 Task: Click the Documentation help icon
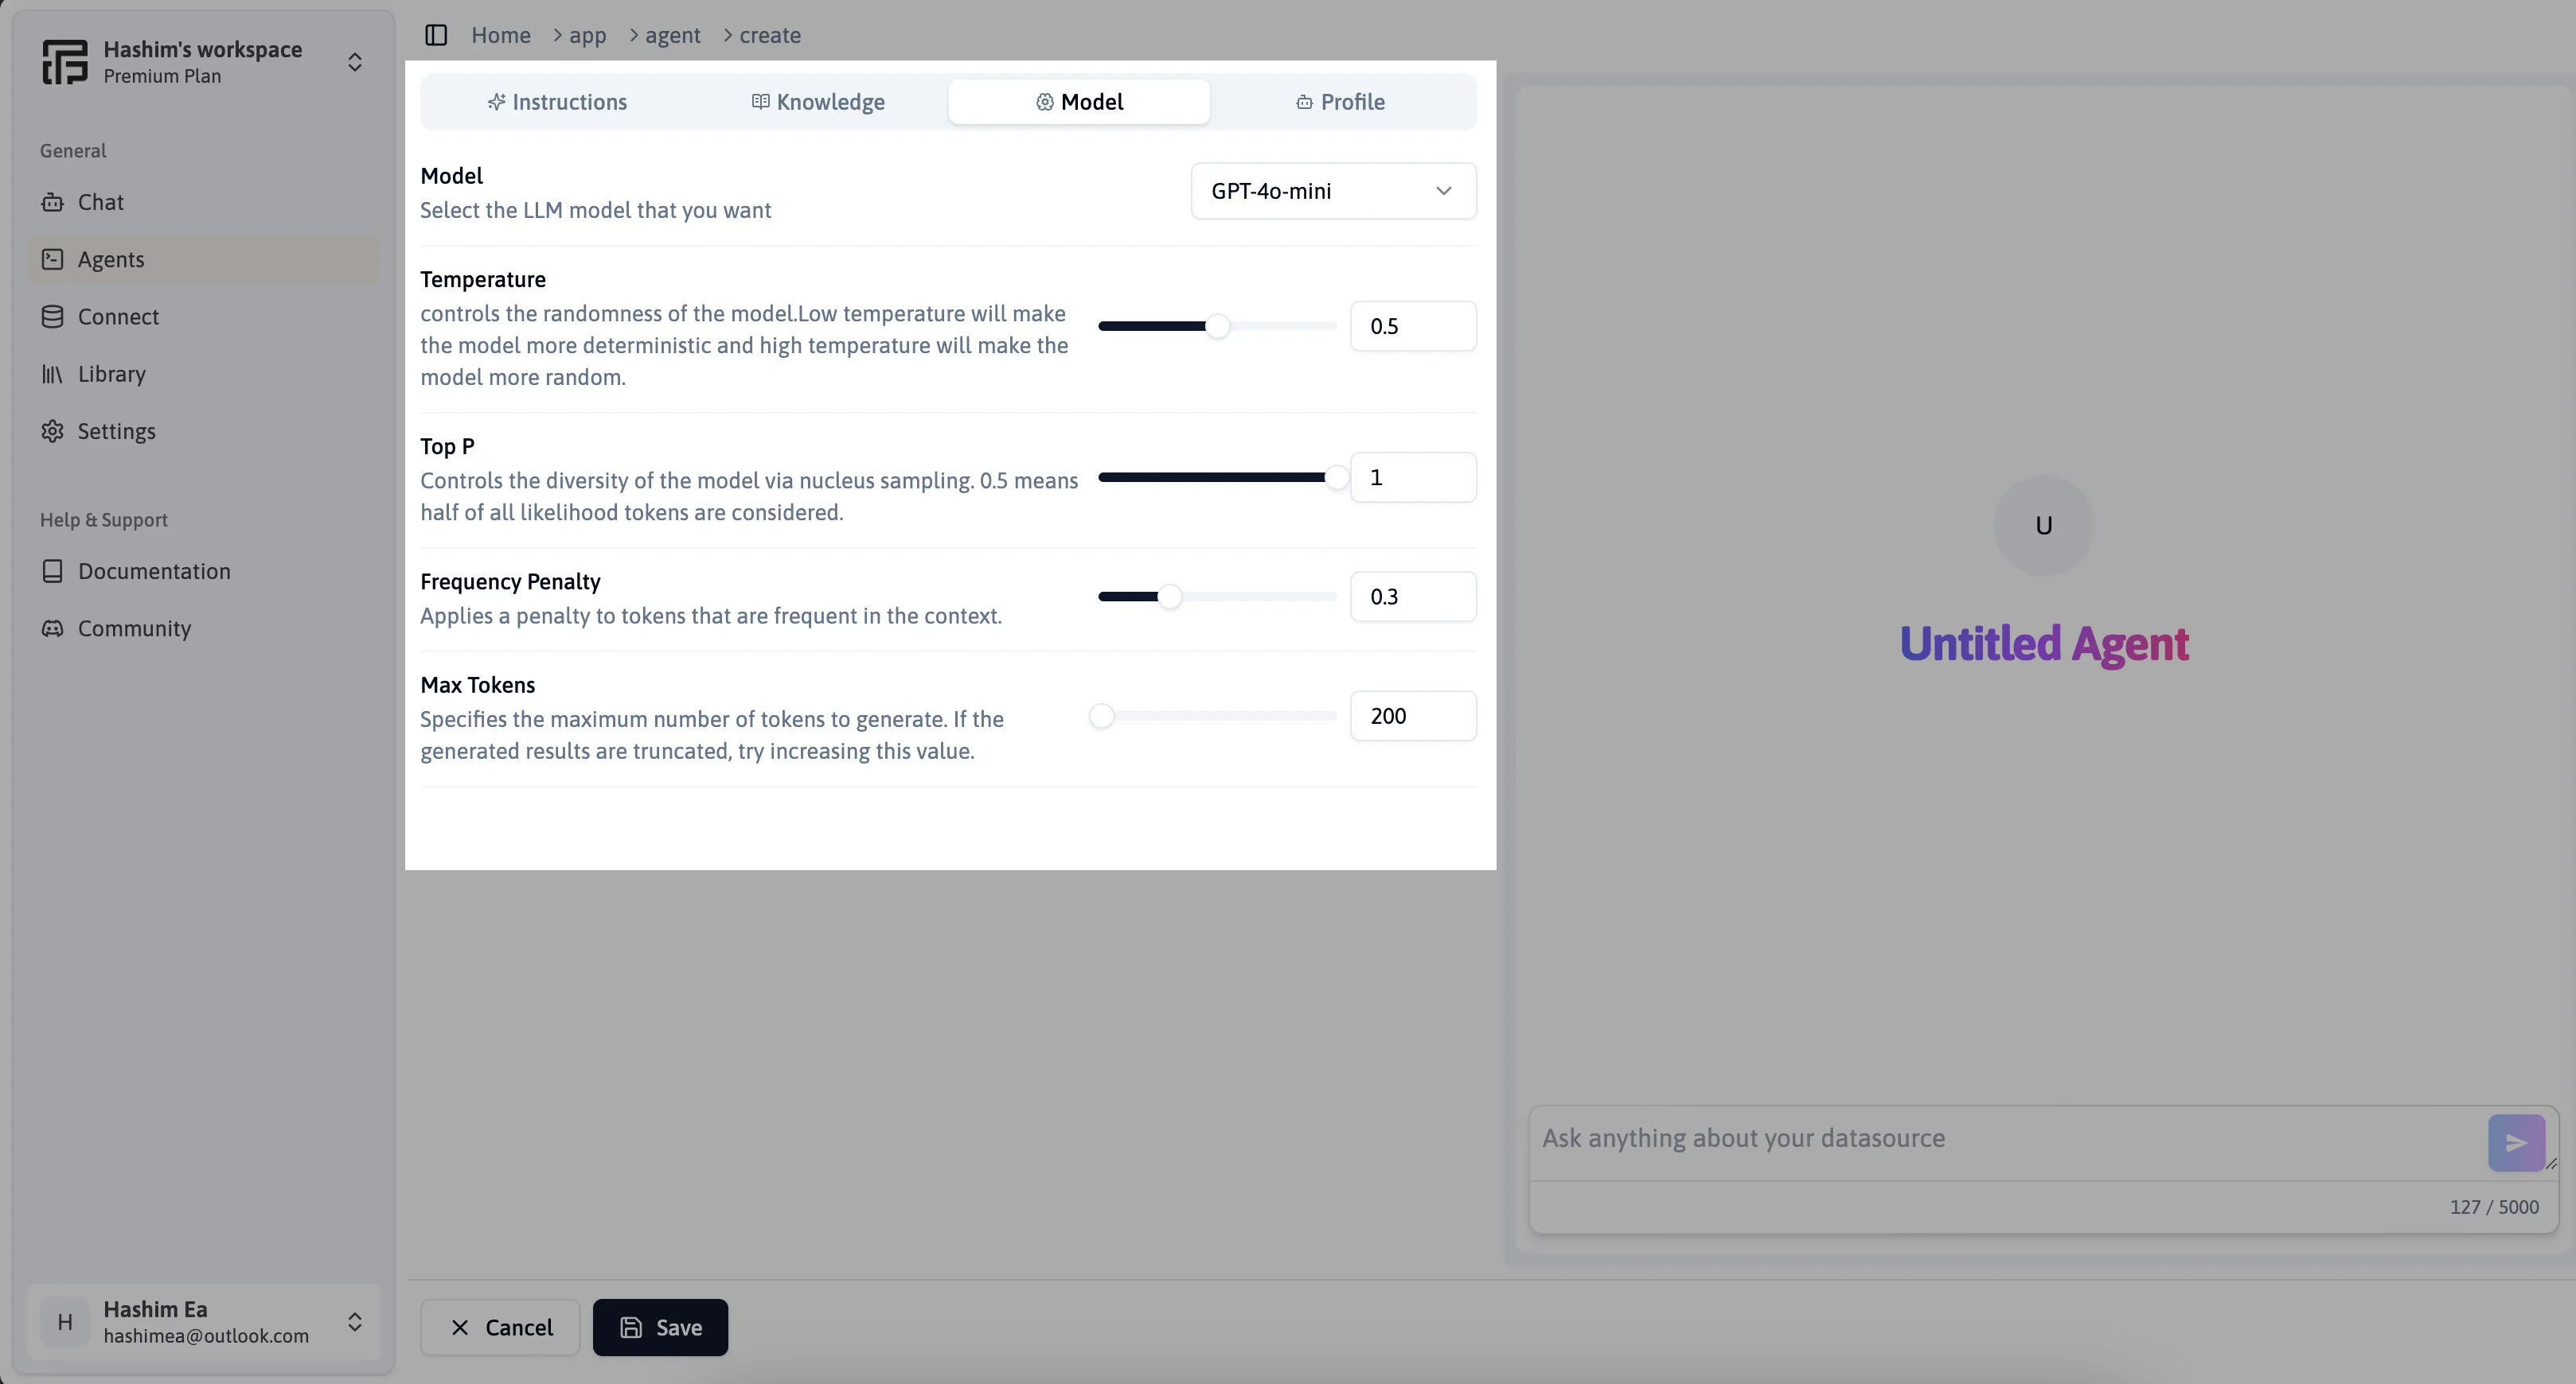(53, 571)
